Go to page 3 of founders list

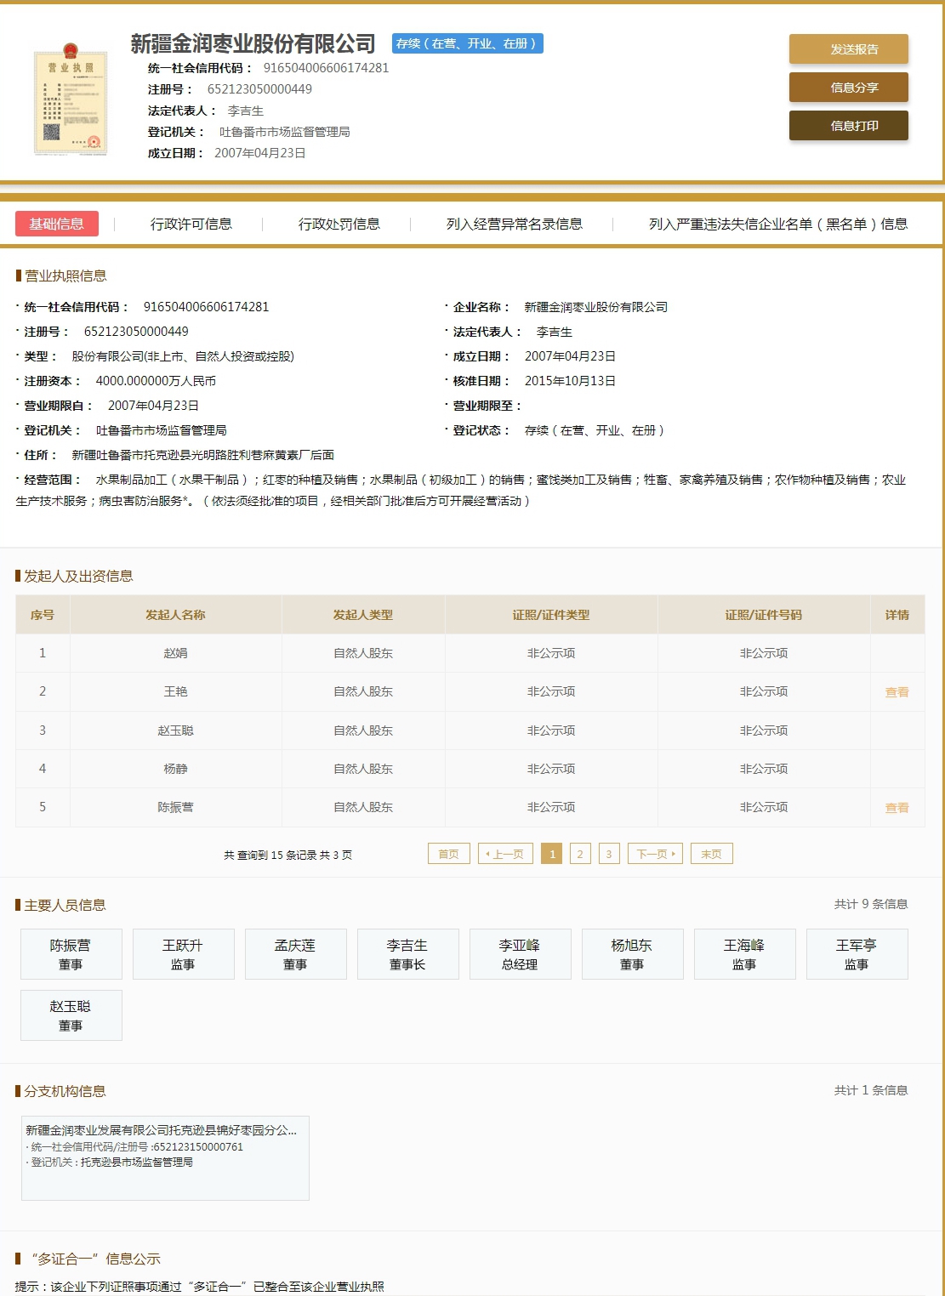point(609,854)
